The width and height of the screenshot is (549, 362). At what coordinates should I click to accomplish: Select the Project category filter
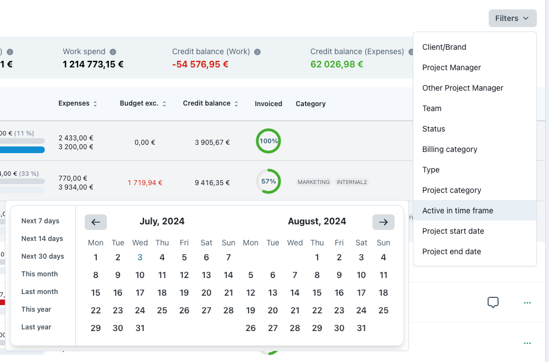click(x=475, y=190)
